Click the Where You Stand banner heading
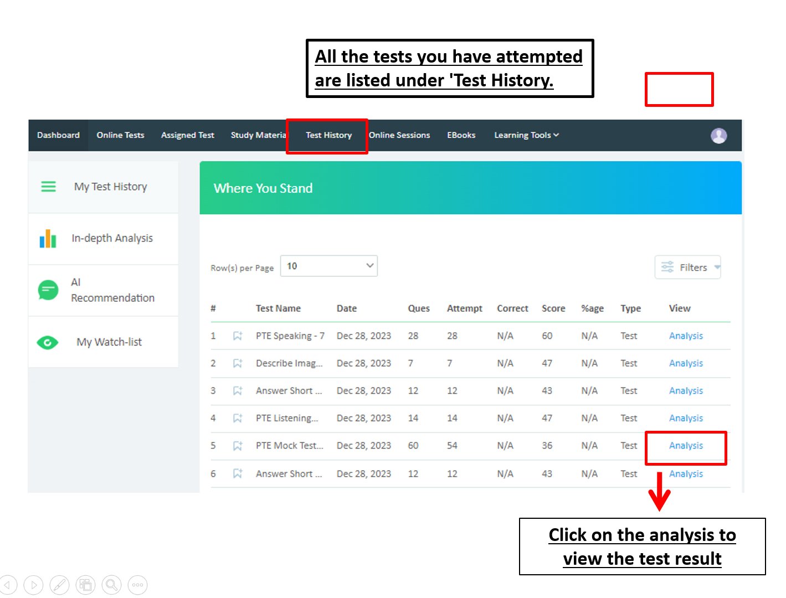Image resolution: width=786 pixels, height=598 pixels. point(263,188)
